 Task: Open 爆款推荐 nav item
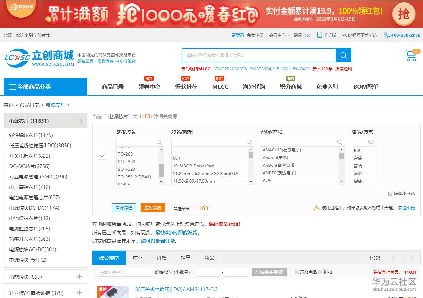click(x=186, y=87)
